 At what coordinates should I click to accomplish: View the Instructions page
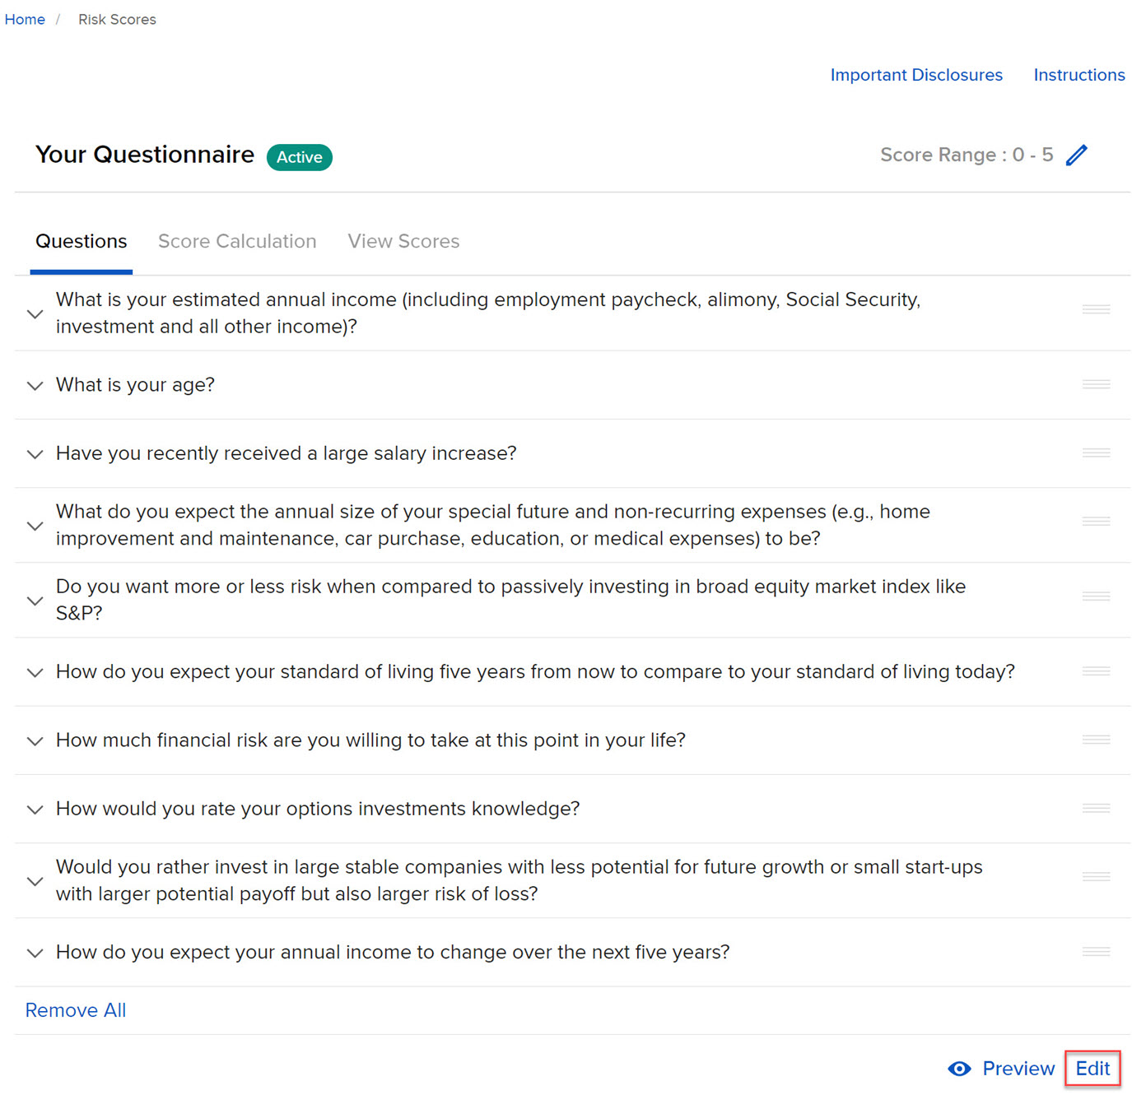tap(1078, 75)
